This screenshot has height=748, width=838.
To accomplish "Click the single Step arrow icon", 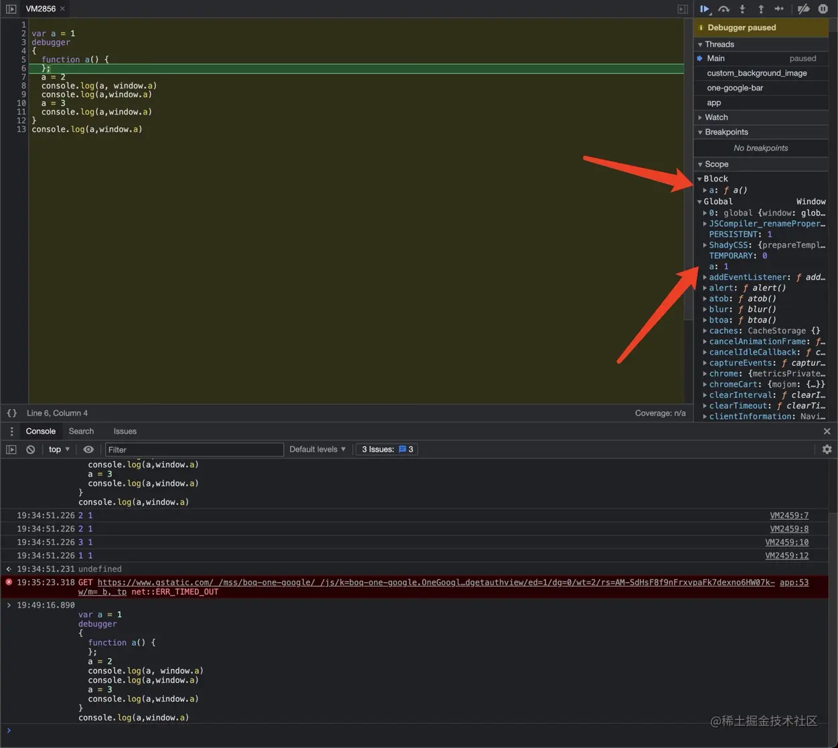I will pos(779,9).
